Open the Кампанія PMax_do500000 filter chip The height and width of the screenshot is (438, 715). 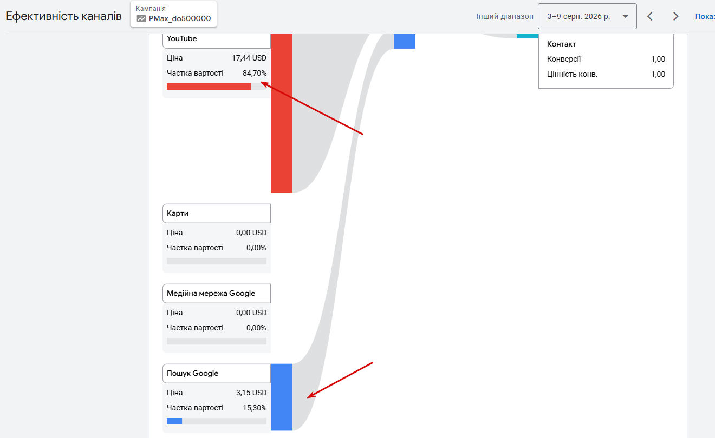[173, 14]
